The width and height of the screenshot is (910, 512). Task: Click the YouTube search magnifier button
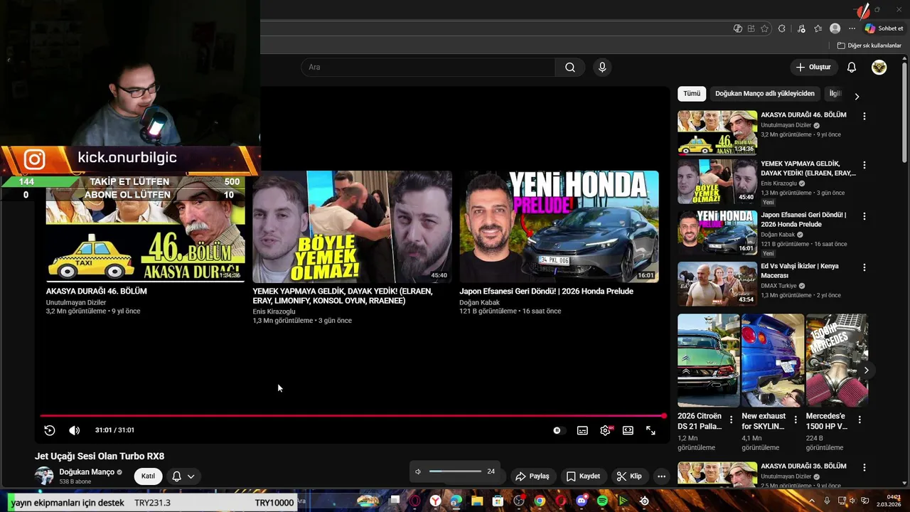pos(570,67)
